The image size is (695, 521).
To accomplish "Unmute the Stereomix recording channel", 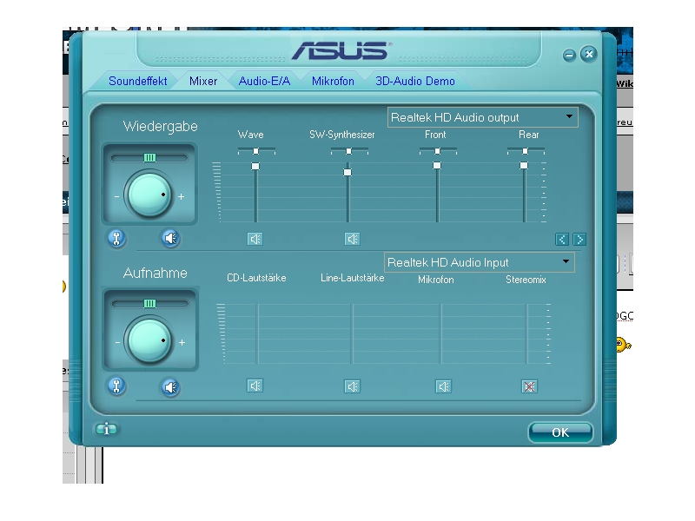I will click(x=529, y=386).
